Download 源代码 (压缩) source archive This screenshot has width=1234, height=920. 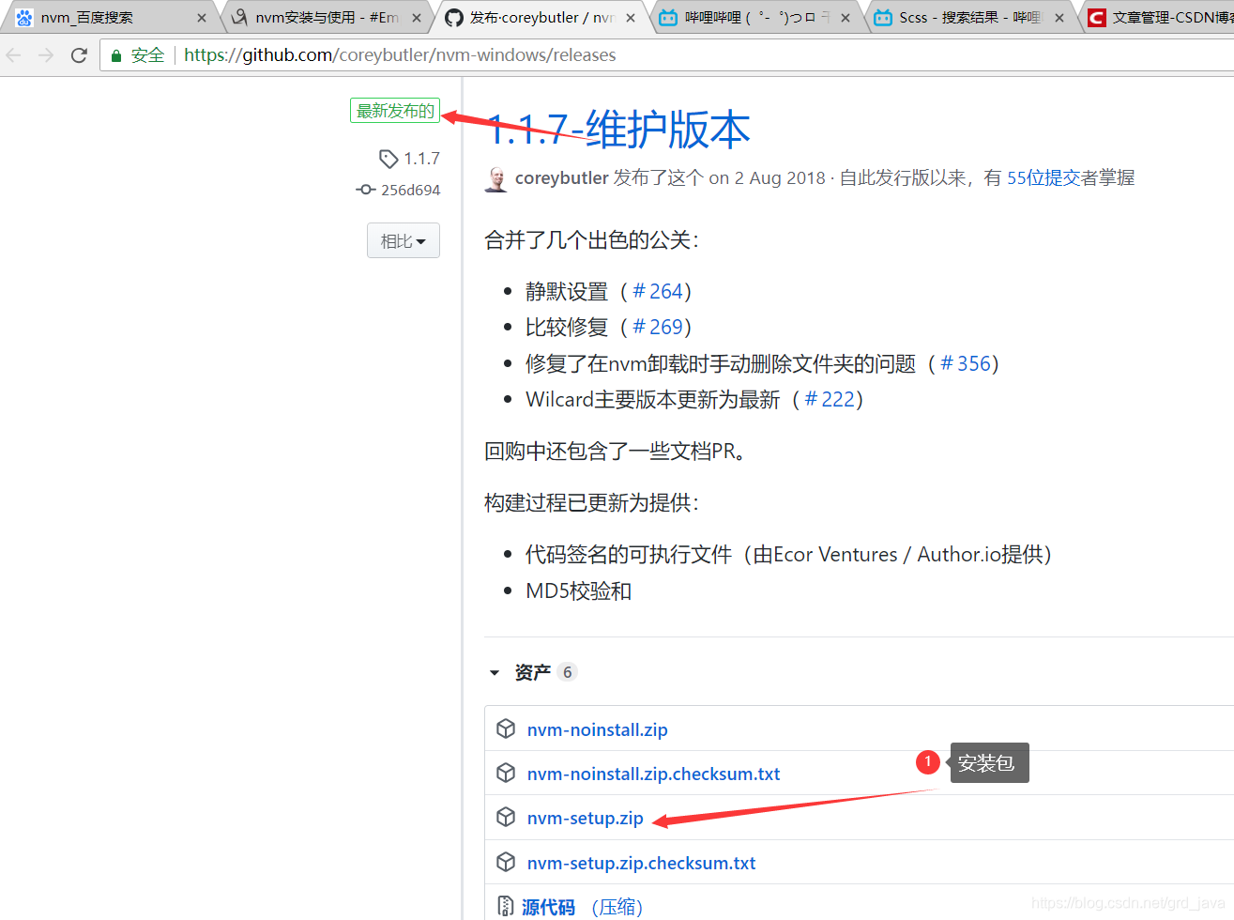(x=582, y=907)
